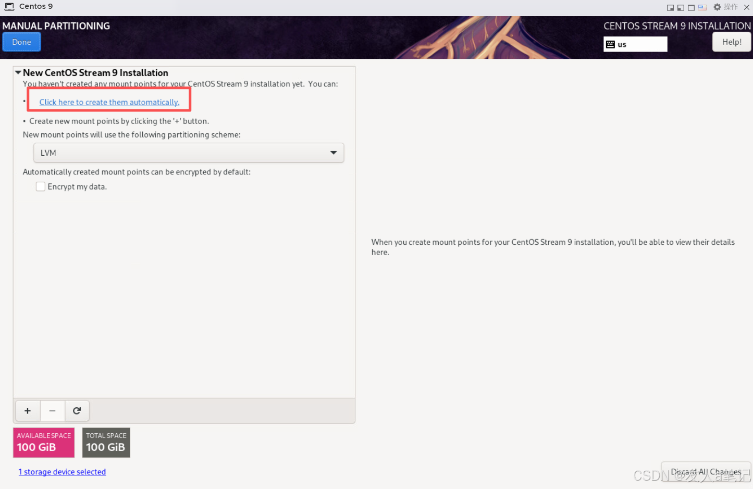The width and height of the screenshot is (753, 489).
Task: Click the reload storage configuration icon
Action: pos(77,411)
